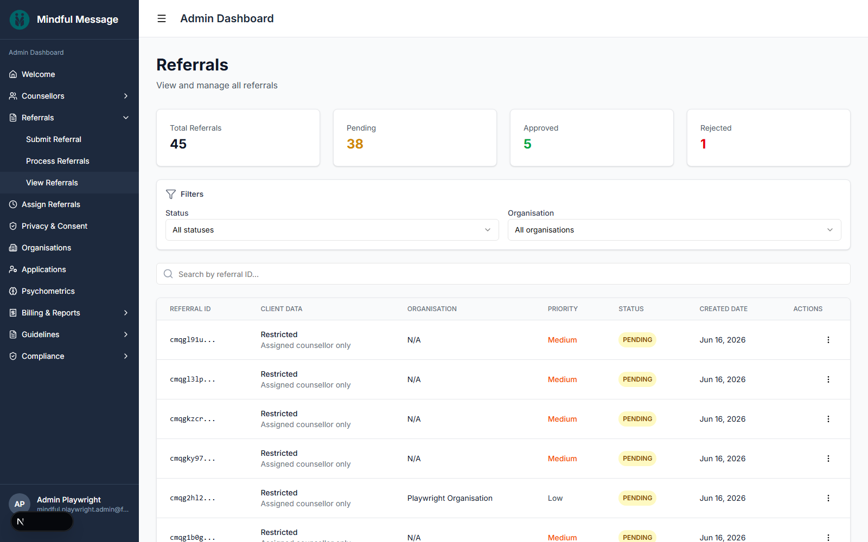Click PENDING badge for cmqgl91u row
This screenshot has width=868, height=542.
point(637,340)
